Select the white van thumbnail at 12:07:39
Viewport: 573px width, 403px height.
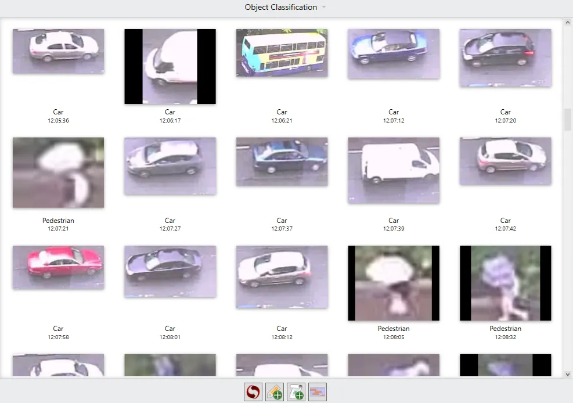(x=394, y=170)
